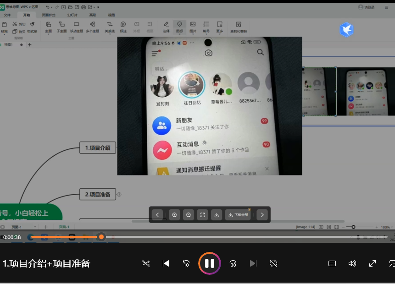The height and width of the screenshot is (284, 395).
Task: Open the 图标 icon gallery
Action: point(180,27)
